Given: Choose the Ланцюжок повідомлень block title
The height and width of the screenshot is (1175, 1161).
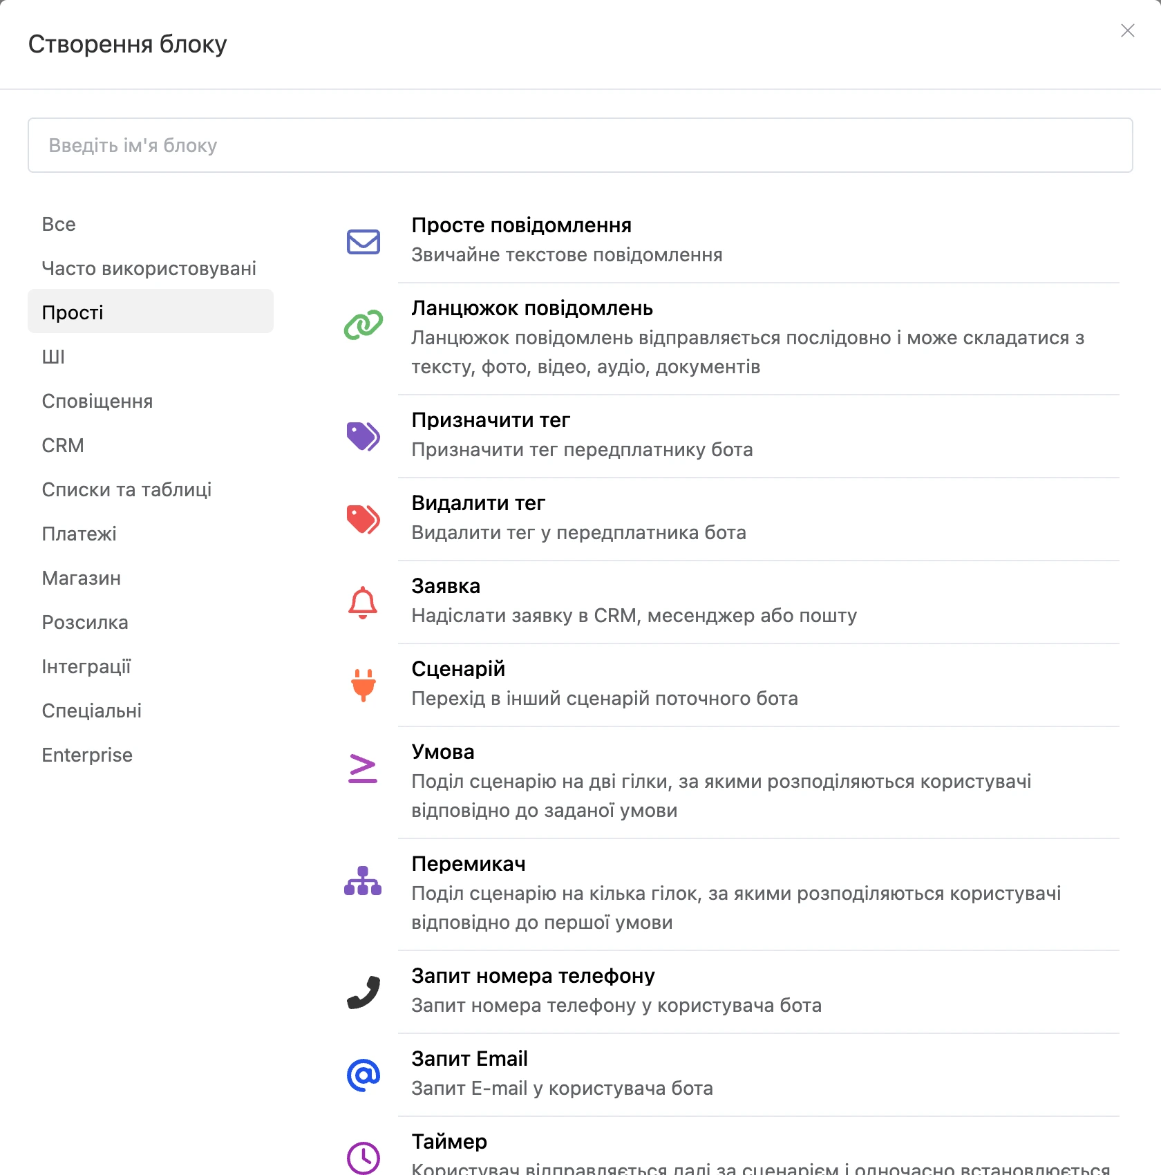Looking at the screenshot, I should pos(532,308).
